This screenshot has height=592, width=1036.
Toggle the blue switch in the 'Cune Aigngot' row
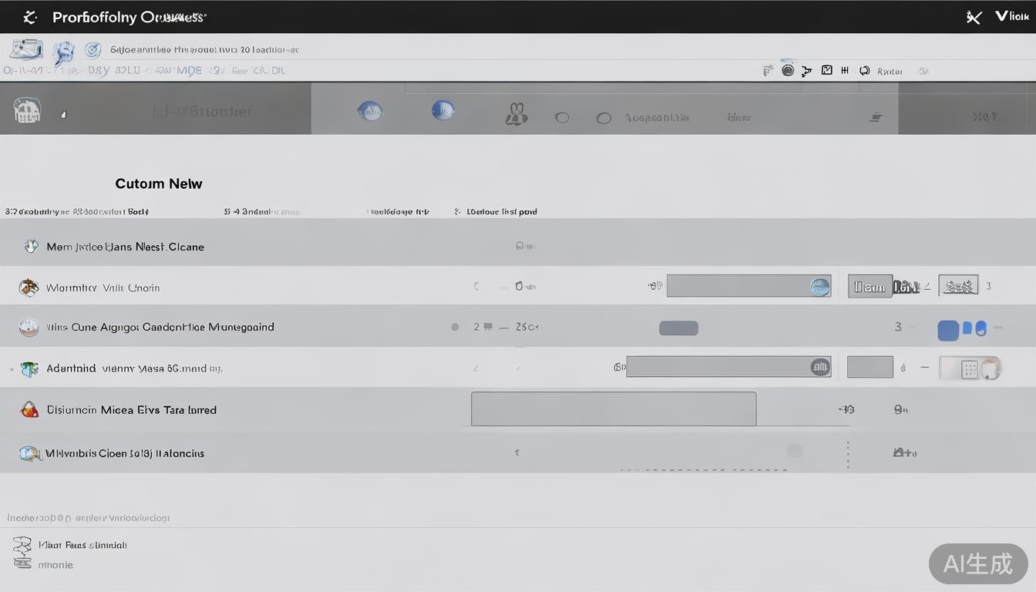pyautogui.click(x=962, y=329)
